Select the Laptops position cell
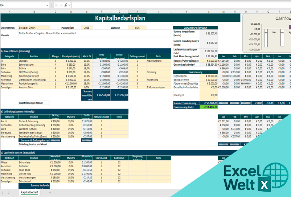 click(x=34, y=61)
